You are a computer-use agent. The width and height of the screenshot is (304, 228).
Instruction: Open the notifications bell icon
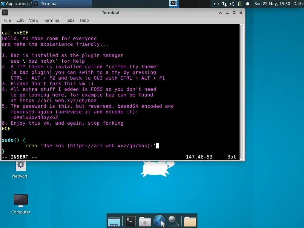248,4
